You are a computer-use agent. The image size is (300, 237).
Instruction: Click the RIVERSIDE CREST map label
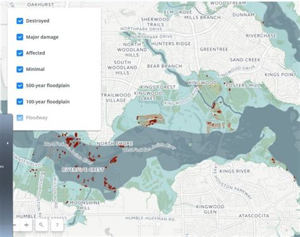83,170
